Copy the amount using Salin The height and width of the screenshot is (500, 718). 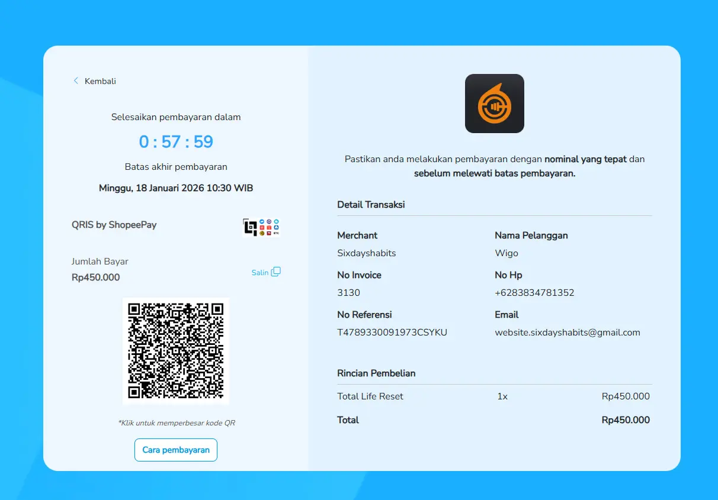click(x=260, y=272)
